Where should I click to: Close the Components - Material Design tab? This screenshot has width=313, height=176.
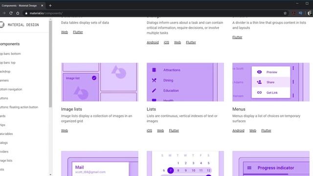(42, 5)
